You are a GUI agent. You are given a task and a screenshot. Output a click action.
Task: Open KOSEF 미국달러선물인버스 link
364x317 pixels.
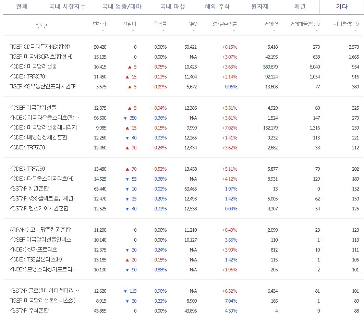click(x=40, y=240)
